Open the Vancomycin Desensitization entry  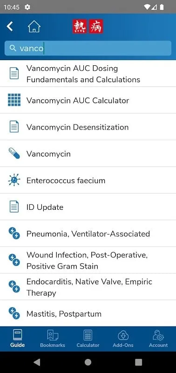(x=88, y=127)
